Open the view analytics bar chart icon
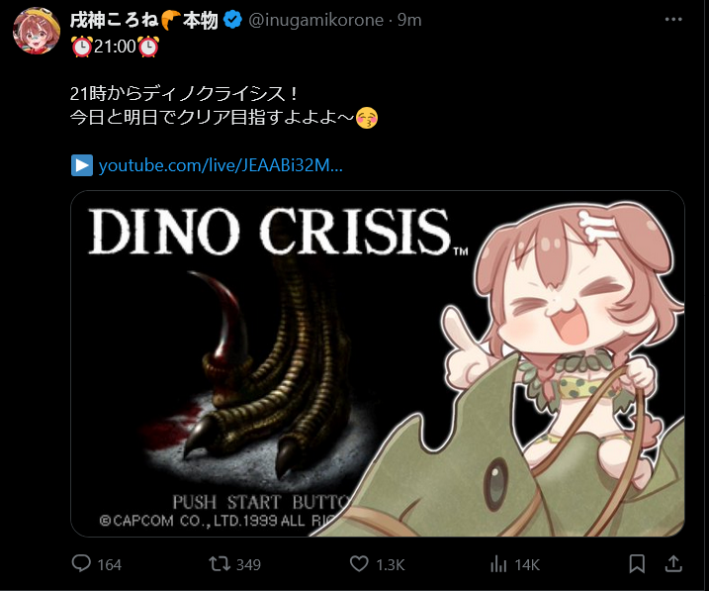 coord(499,564)
